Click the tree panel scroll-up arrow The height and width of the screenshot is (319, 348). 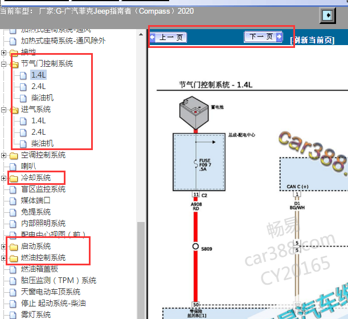pyautogui.click(x=141, y=34)
